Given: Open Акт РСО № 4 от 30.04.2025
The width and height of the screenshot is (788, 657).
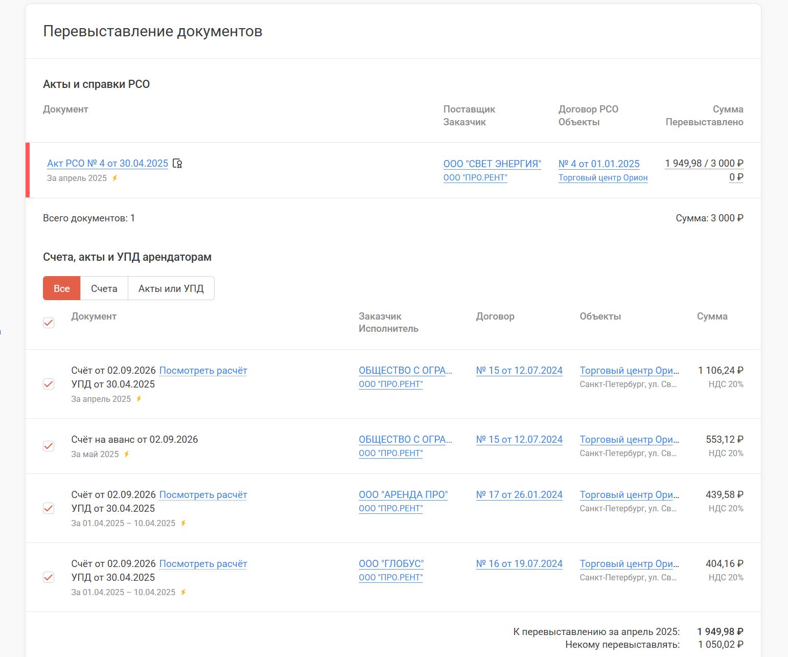Looking at the screenshot, I should click(108, 164).
